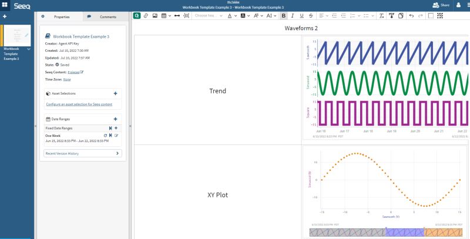Open the 8 pieces Seeq content link
The height and width of the screenshot is (239, 470).
pos(73,72)
